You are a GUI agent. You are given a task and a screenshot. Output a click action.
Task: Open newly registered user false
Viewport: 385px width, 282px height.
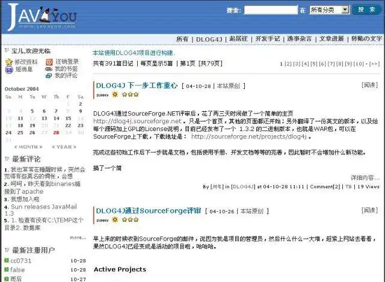click(x=17, y=270)
